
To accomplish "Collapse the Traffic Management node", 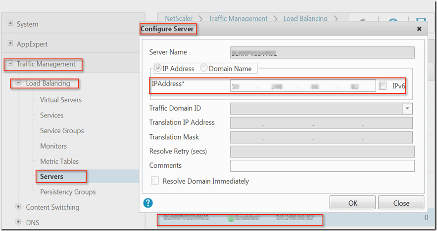I will click(10, 63).
